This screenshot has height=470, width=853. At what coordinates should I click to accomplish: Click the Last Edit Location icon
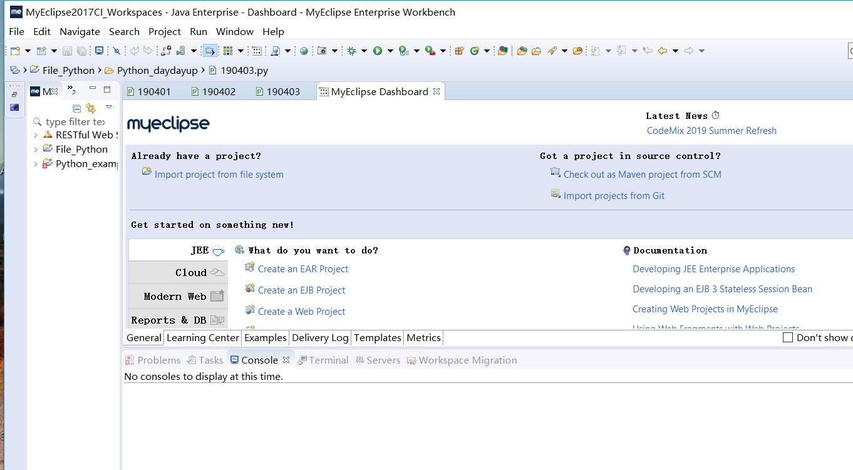647,51
